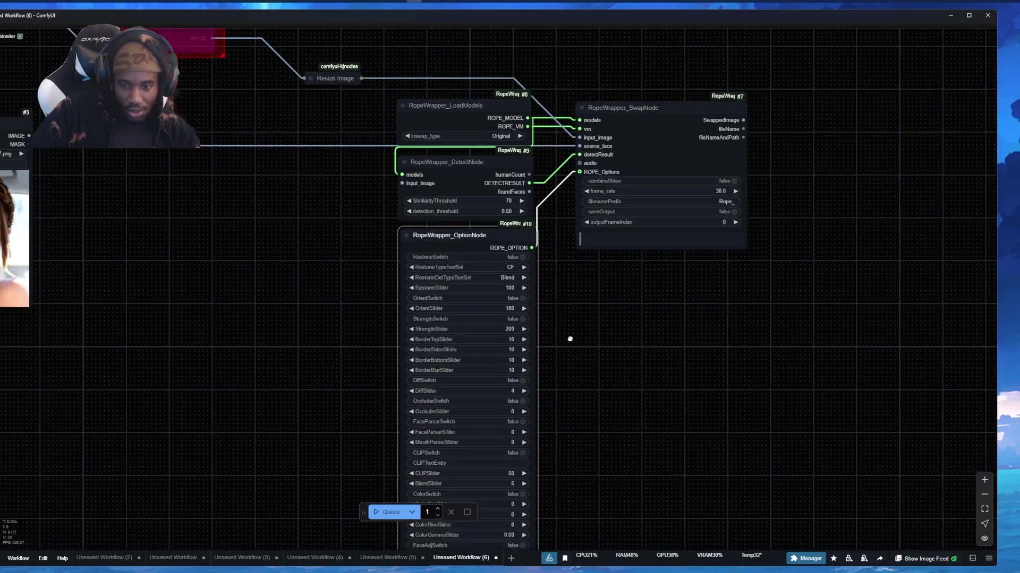Switch to Unsaved Workflow (3) tab
The image size is (1020, 573).
pos(242,558)
